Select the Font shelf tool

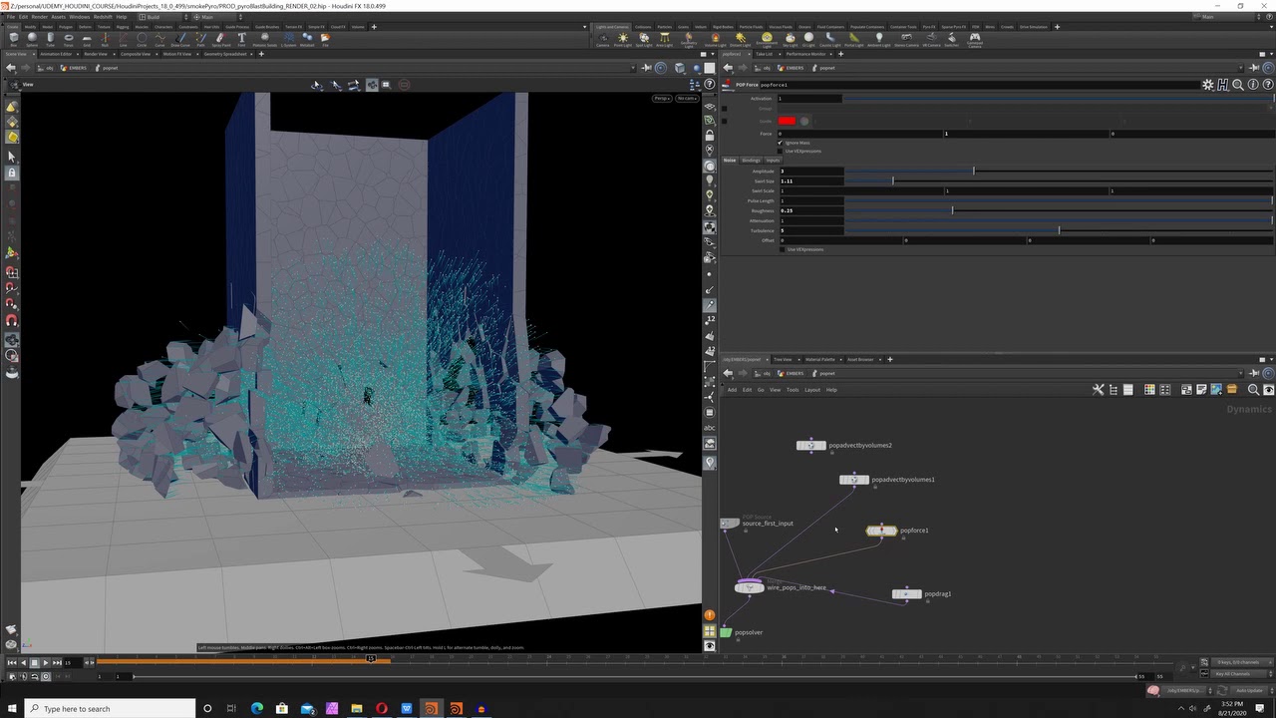(241, 40)
